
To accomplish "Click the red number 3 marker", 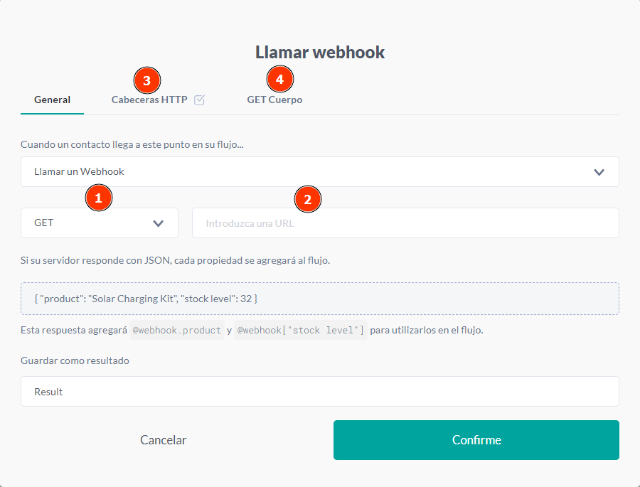I will (x=146, y=80).
